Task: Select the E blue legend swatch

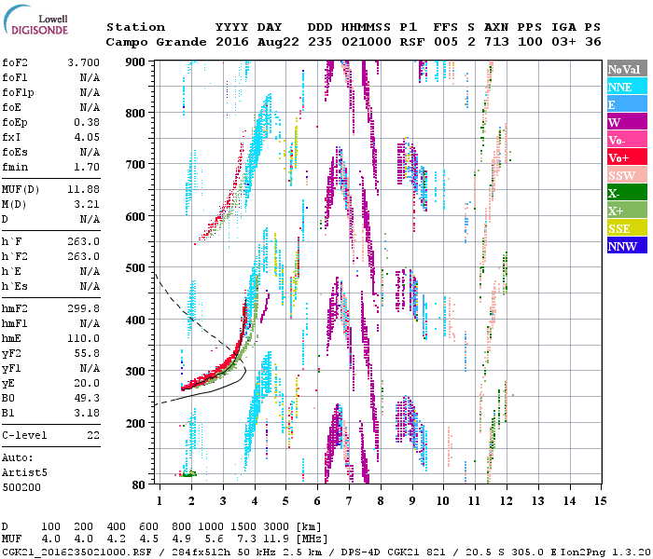Action: tap(627, 104)
